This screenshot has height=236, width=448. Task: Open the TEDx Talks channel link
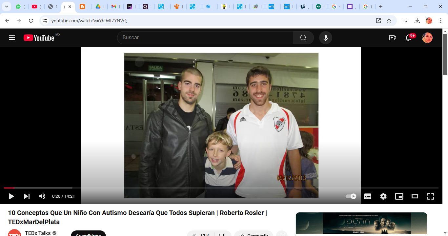point(38,233)
